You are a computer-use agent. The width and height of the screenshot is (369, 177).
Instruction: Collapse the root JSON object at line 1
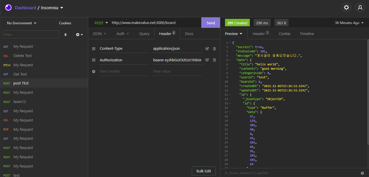point(230,43)
